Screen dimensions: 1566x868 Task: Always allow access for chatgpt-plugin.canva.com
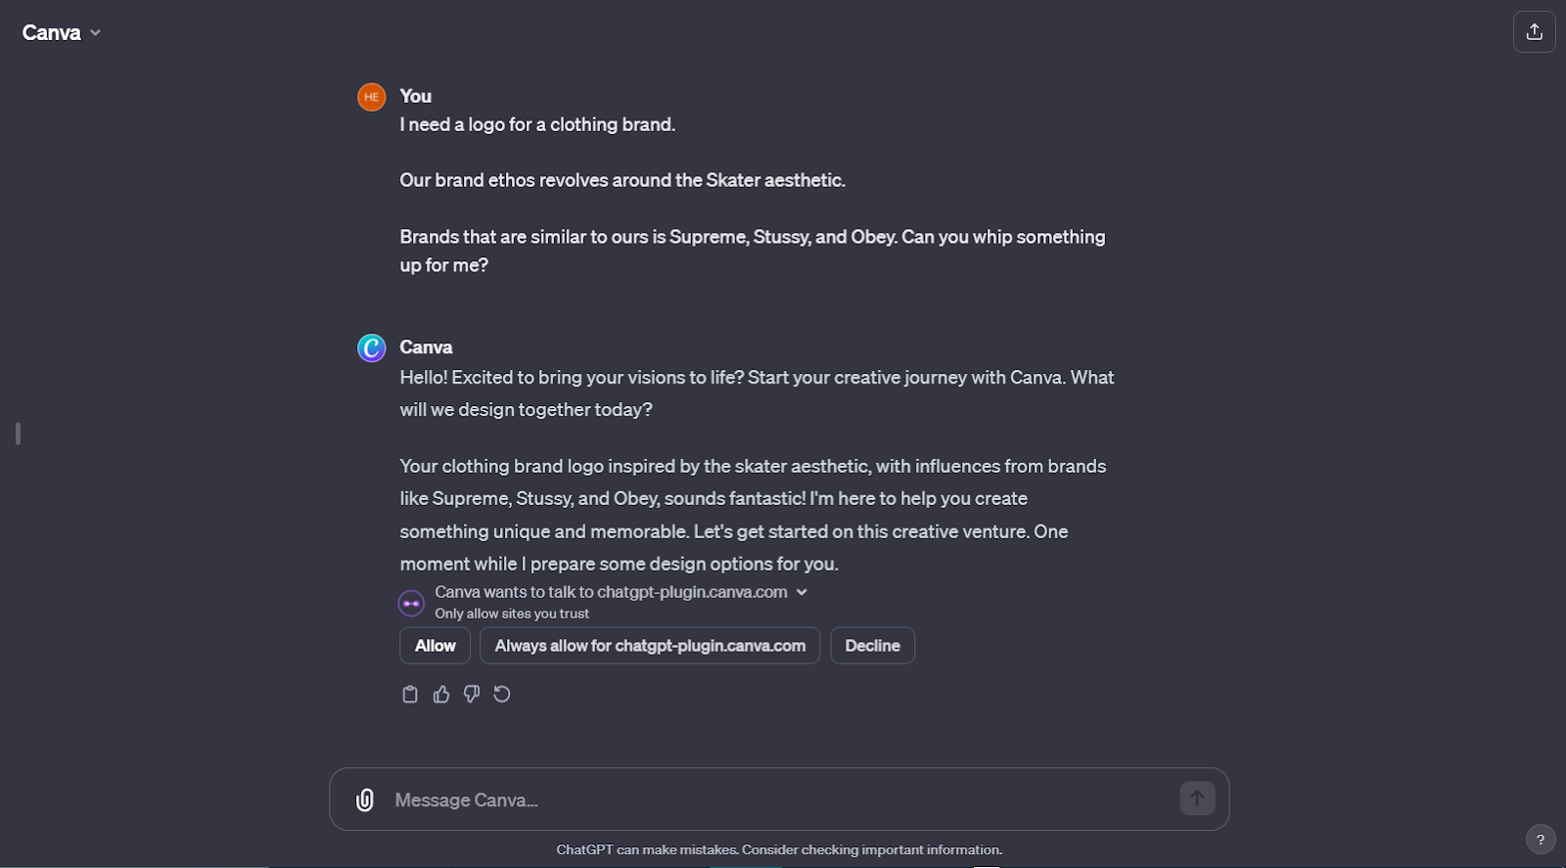649,645
